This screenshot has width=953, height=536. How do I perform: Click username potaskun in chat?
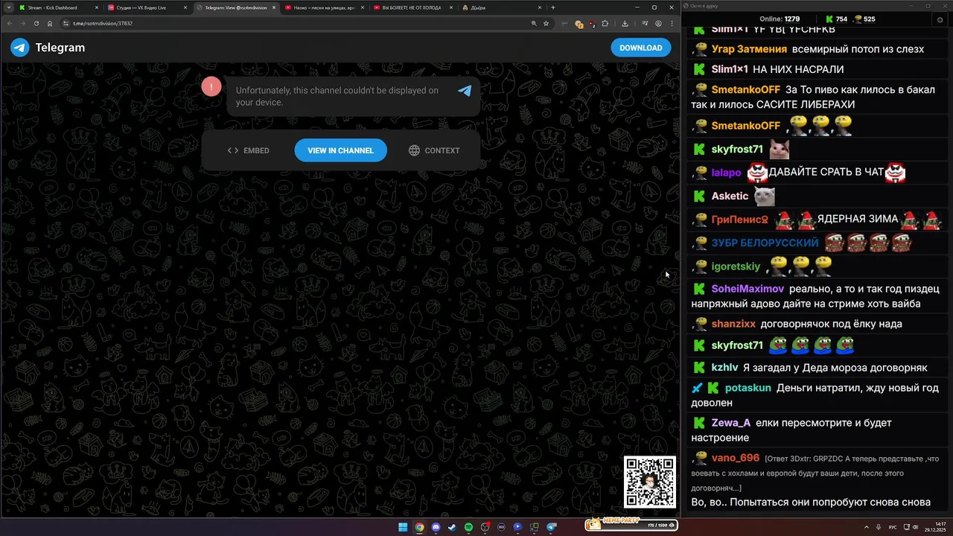pyautogui.click(x=748, y=388)
